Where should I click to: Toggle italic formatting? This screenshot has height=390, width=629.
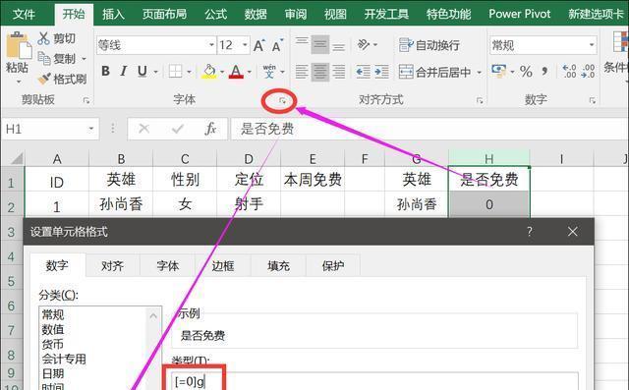coord(124,72)
